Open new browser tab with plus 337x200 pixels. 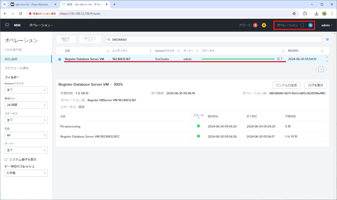(x=114, y=4)
